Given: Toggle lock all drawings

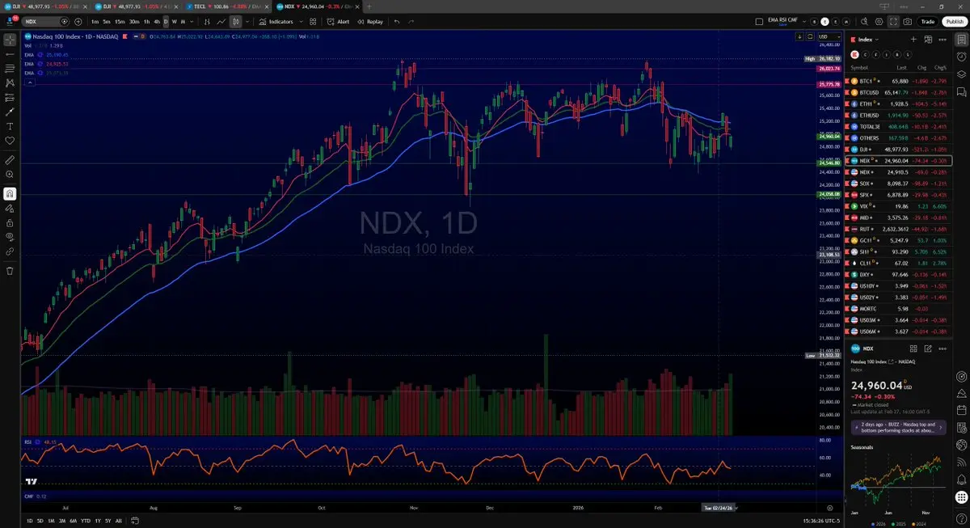Looking at the screenshot, I should coord(10,222).
